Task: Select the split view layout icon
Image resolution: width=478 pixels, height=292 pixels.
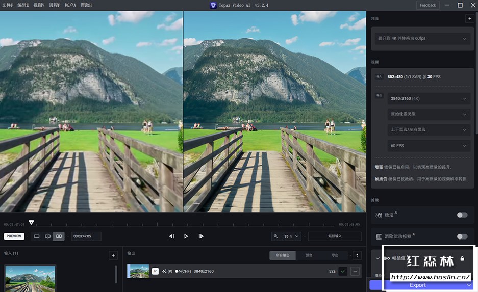Action: [x=47, y=236]
